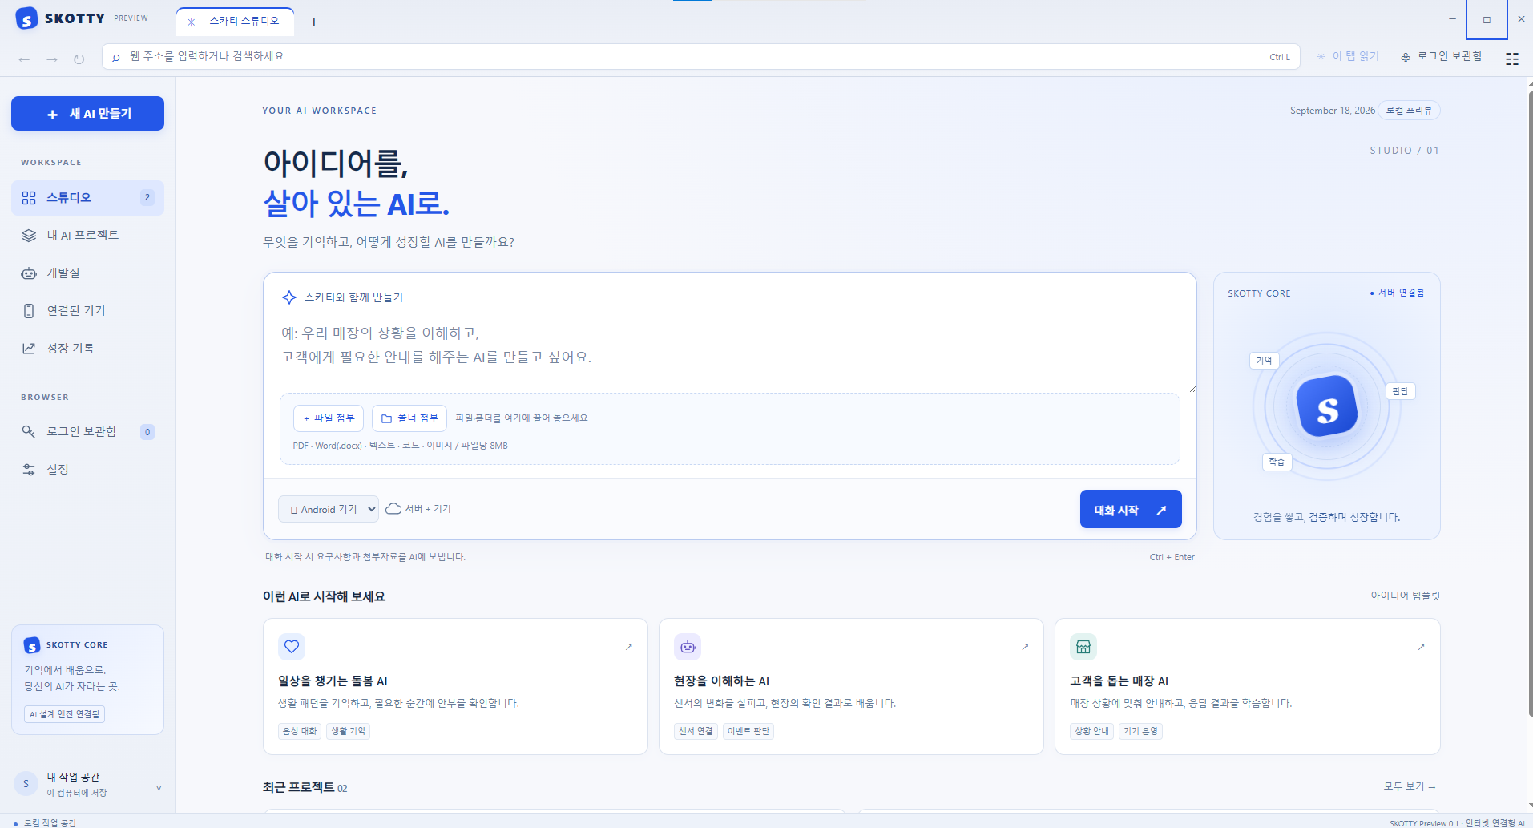Open 로그인 보관함 in sidebar
The height and width of the screenshot is (828, 1533).
coord(87,432)
